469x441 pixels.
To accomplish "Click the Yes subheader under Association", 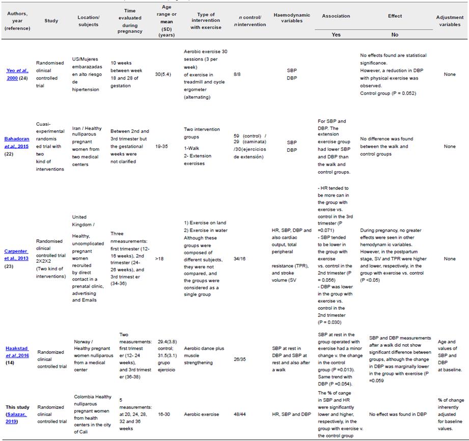I will tap(336, 35).
